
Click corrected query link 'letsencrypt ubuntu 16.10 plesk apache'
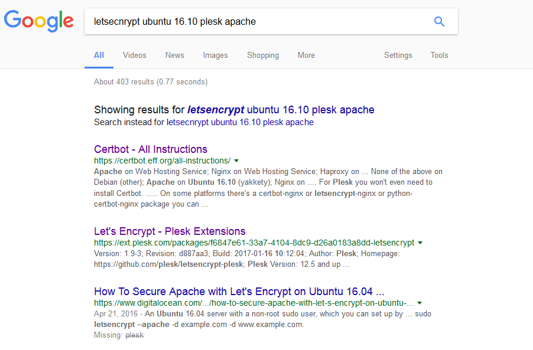pos(281,110)
